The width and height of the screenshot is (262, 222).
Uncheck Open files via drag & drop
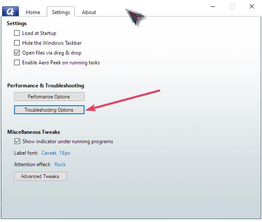click(x=17, y=53)
